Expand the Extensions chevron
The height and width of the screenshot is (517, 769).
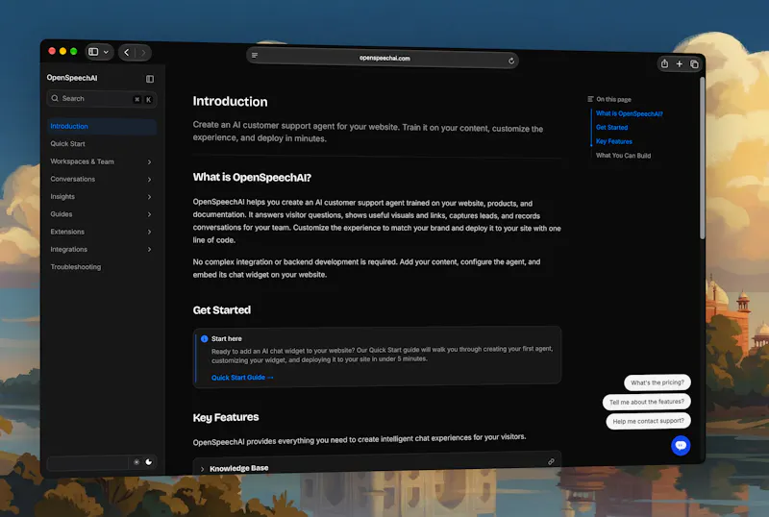(x=149, y=232)
